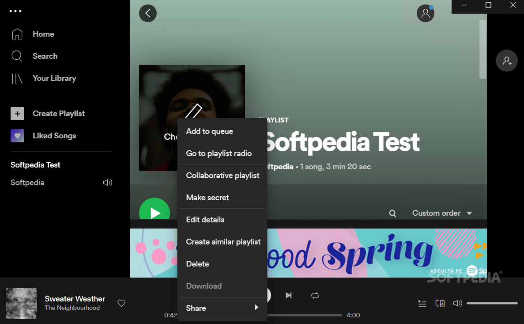The width and height of the screenshot is (524, 324).
Task: Skip to the next track
Action: [289, 295]
